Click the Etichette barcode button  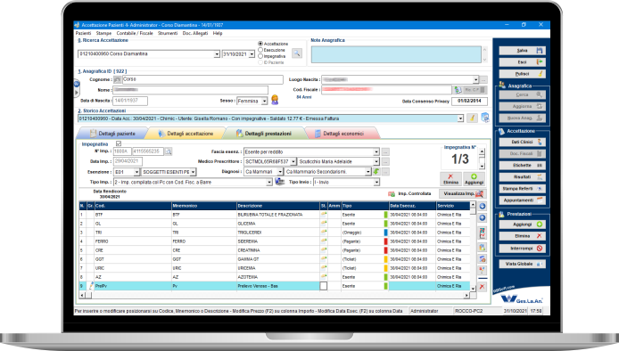click(523, 165)
